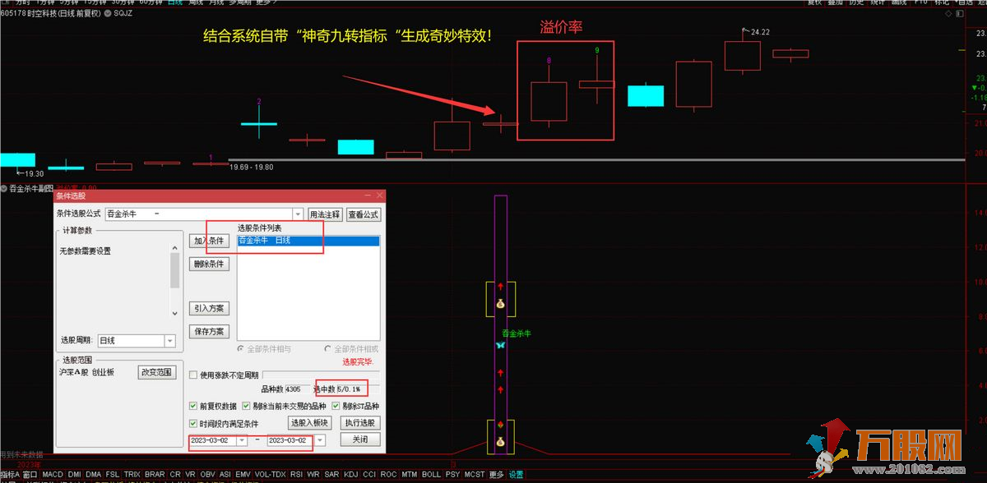
Task: Select the CCI indicator tab
Action: click(369, 475)
